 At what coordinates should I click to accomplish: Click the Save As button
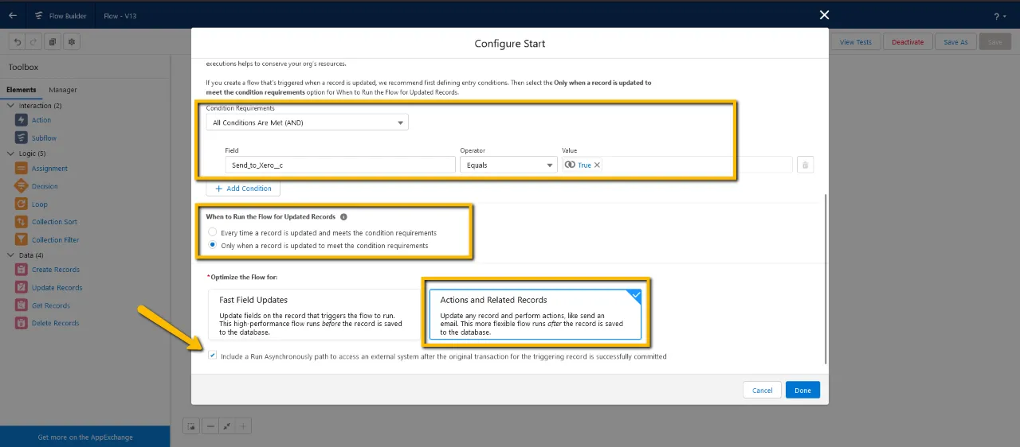coord(956,42)
